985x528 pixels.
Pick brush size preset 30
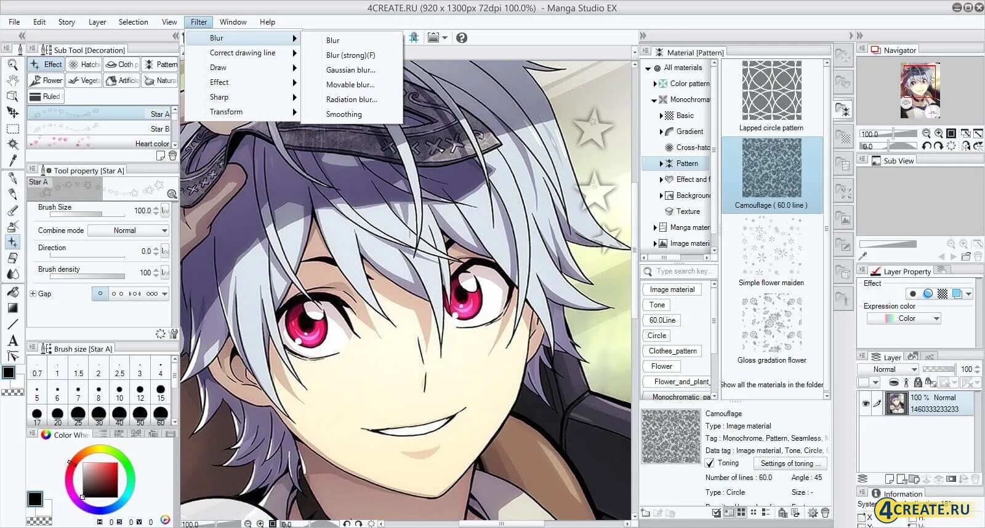[98, 414]
